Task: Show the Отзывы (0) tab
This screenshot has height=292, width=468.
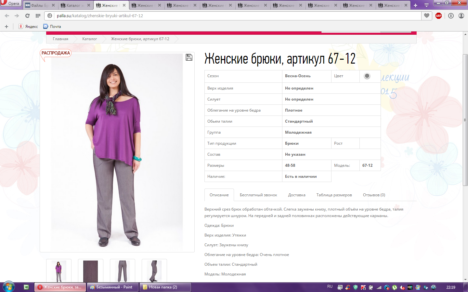Action: 374,195
